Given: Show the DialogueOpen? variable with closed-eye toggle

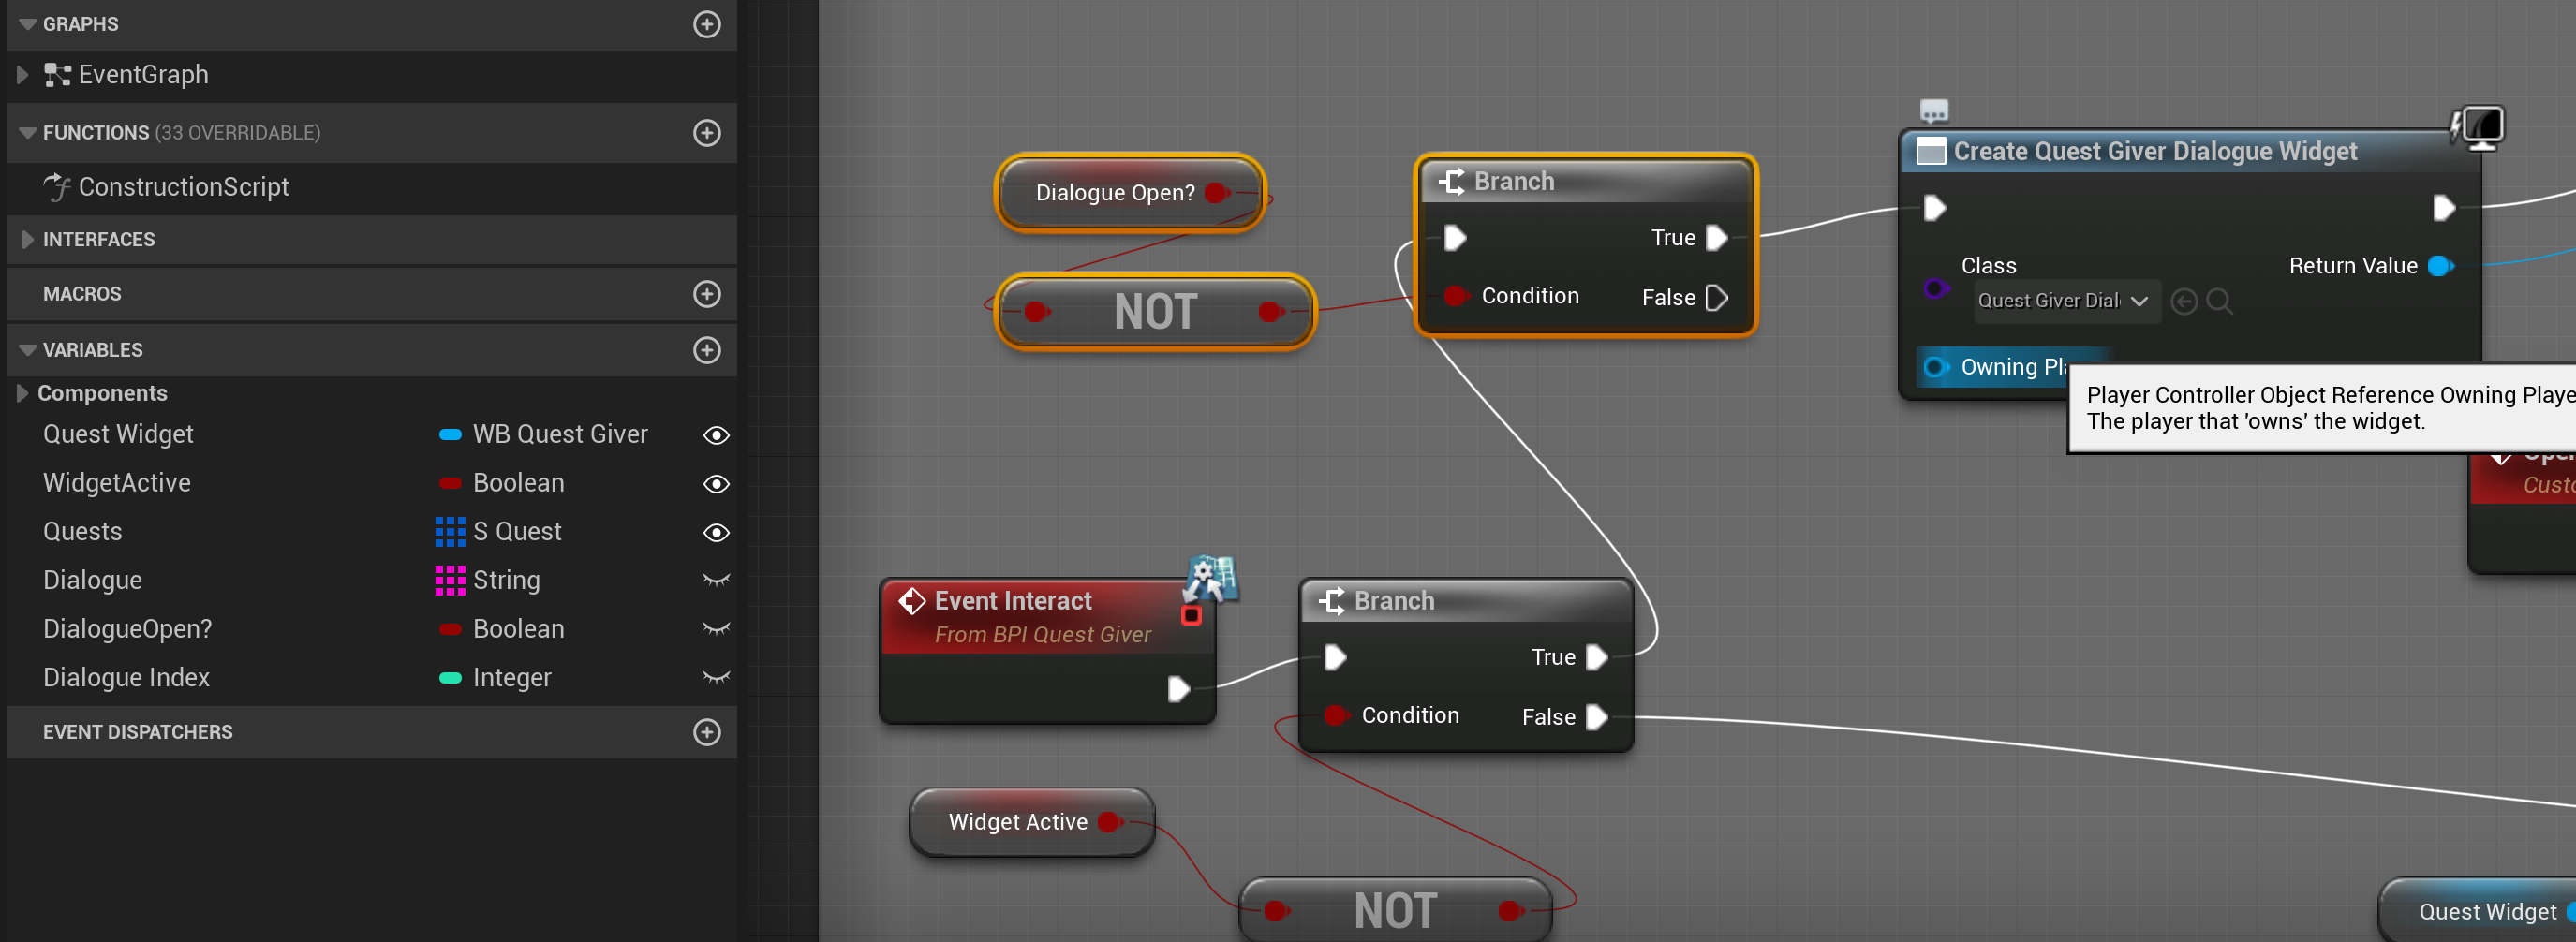Looking at the screenshot, I should (x=716, y=629).
